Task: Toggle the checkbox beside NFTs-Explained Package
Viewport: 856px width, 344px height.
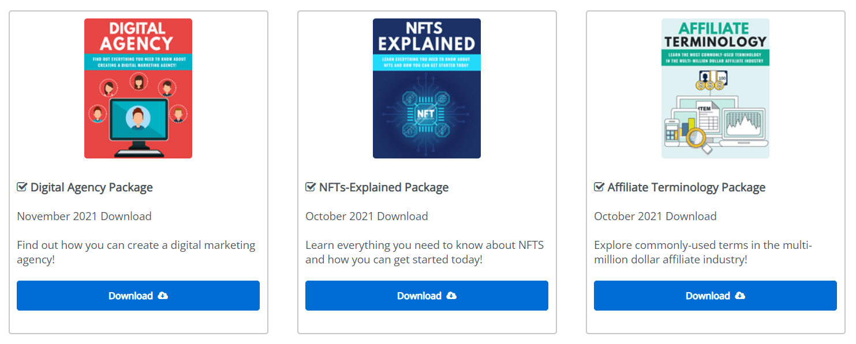Action: click(311, 187)
